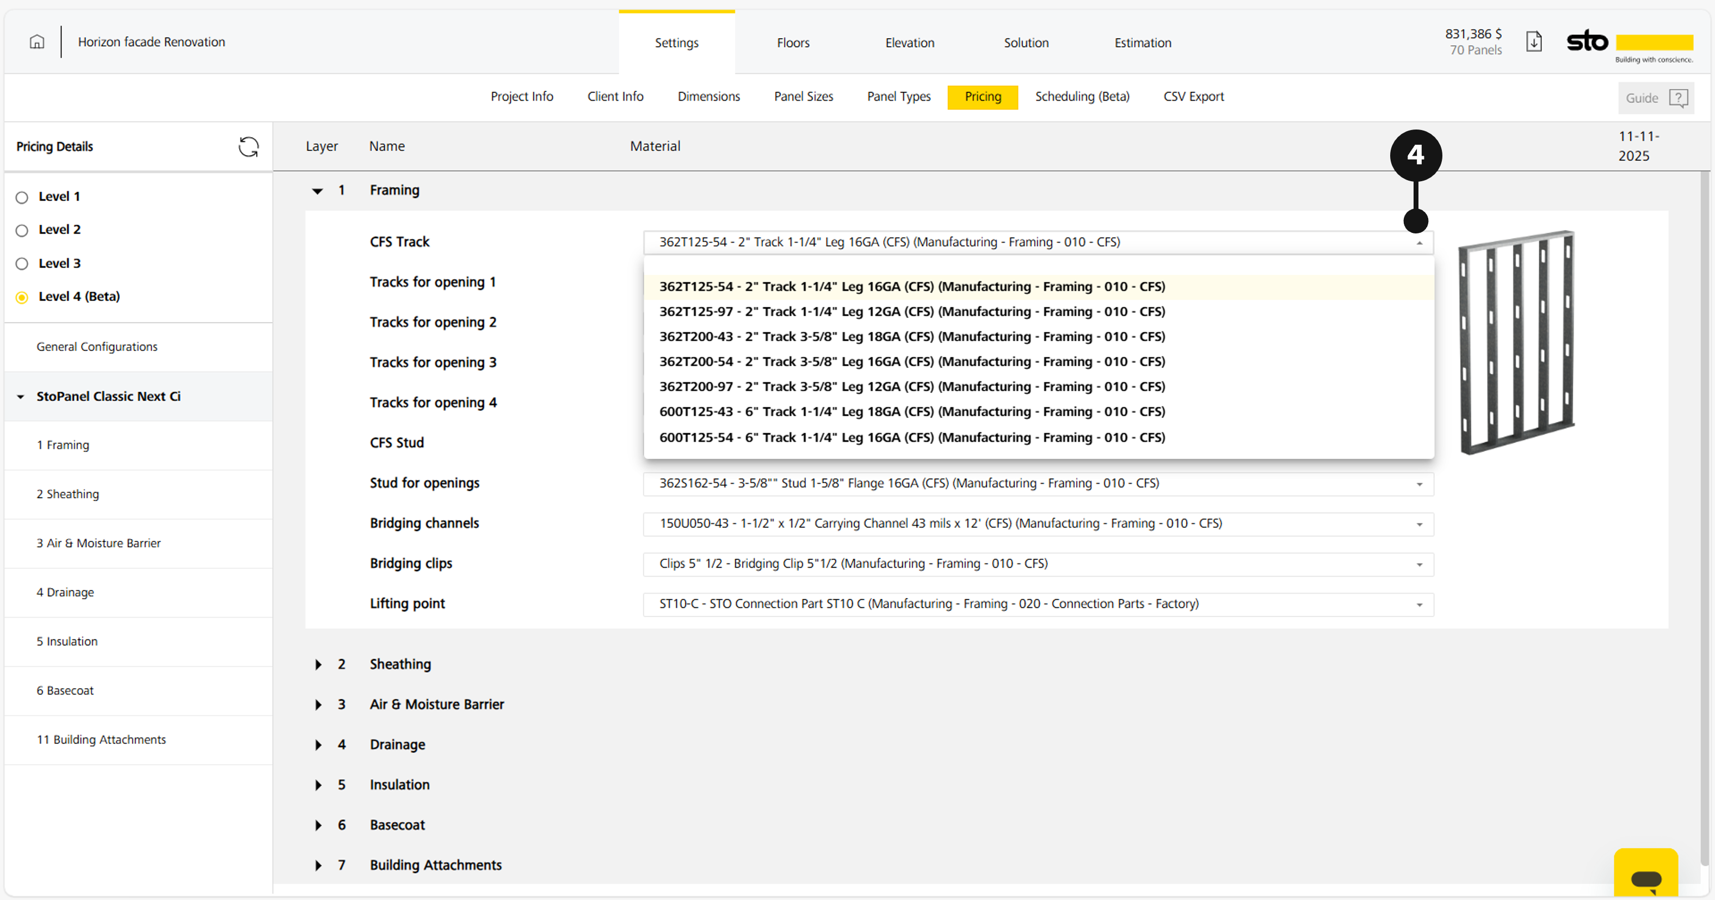Switch to the Settings tab
The image size is (1715, 900).
[676, 42]
